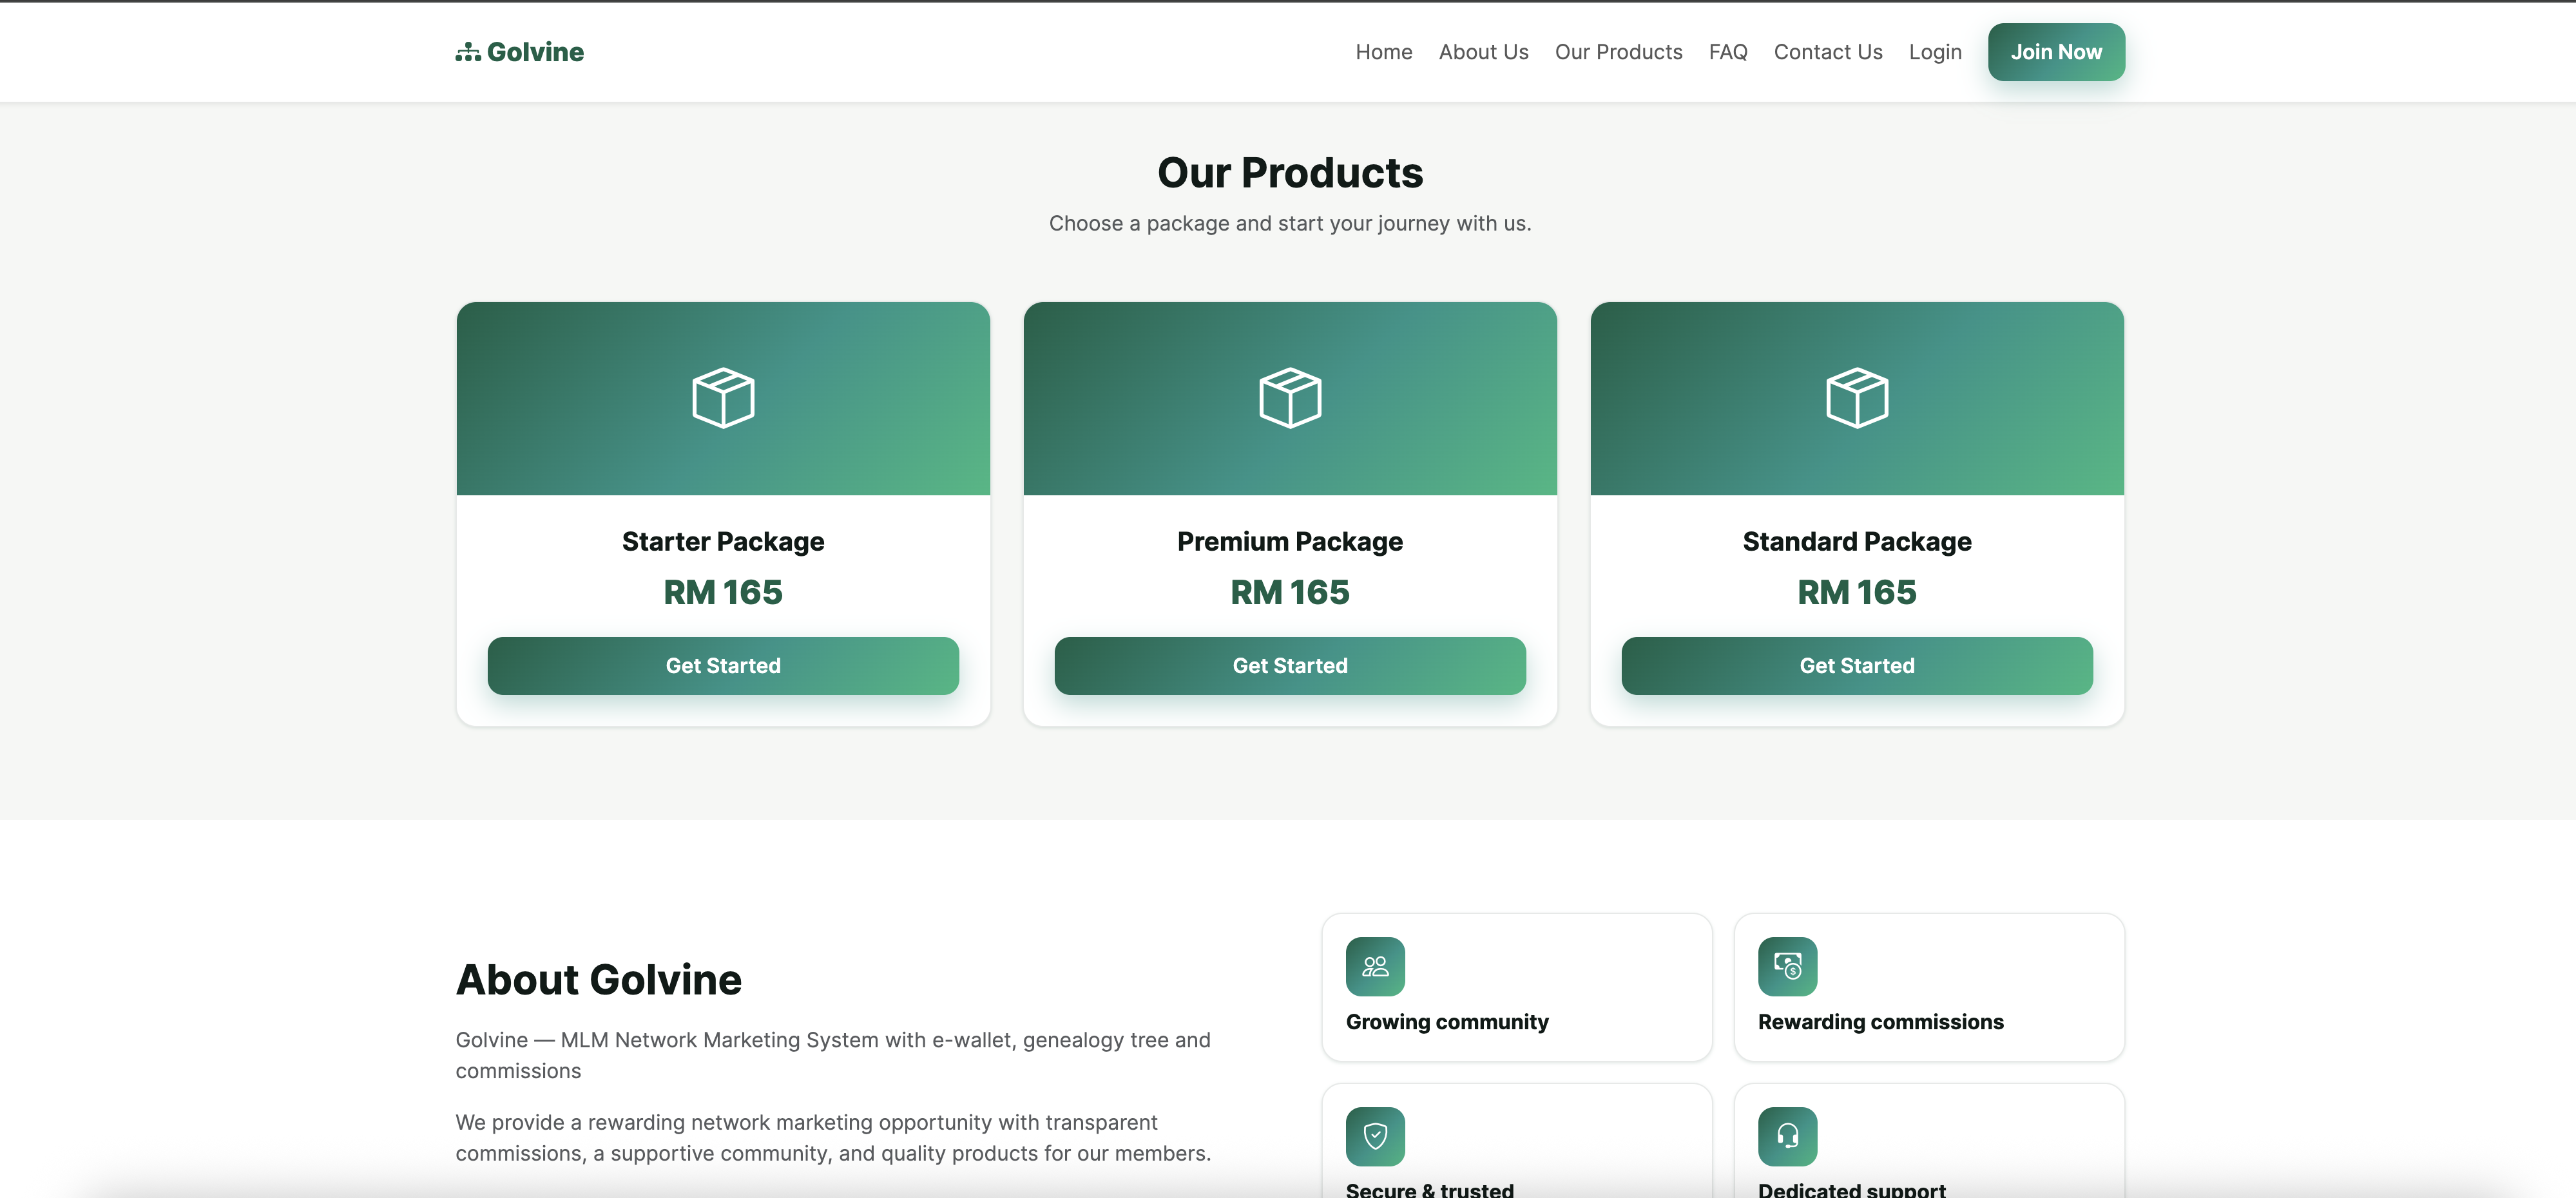This screenshot has width=2576, height=1198.
Task: Get Started with the Starter Package
Action: (x=723, y=666)
